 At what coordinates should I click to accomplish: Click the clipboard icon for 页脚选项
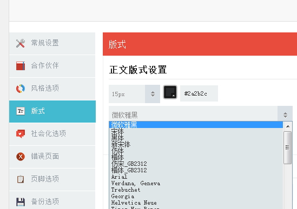(21, 179)
